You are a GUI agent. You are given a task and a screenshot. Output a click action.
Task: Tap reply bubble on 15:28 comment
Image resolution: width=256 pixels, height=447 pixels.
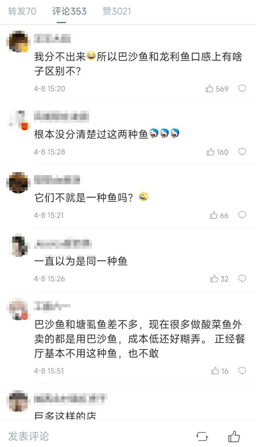242,152
